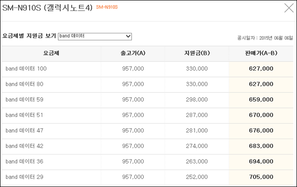Click 957,000 in band 데이터 36 row
This screenshot has width=297, height=187.
tap(133, 162)
